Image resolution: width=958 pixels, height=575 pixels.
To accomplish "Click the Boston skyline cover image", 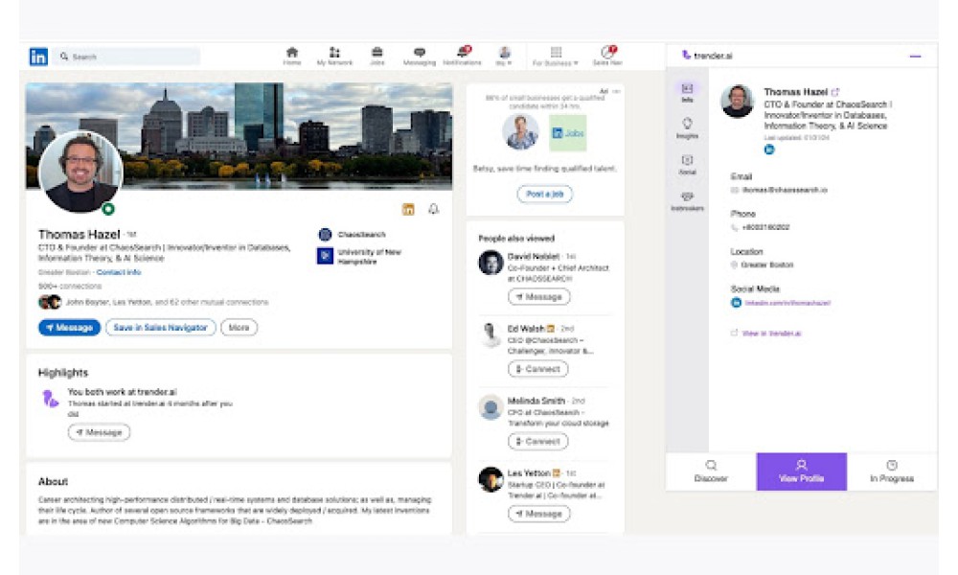I will coord(239,136).
